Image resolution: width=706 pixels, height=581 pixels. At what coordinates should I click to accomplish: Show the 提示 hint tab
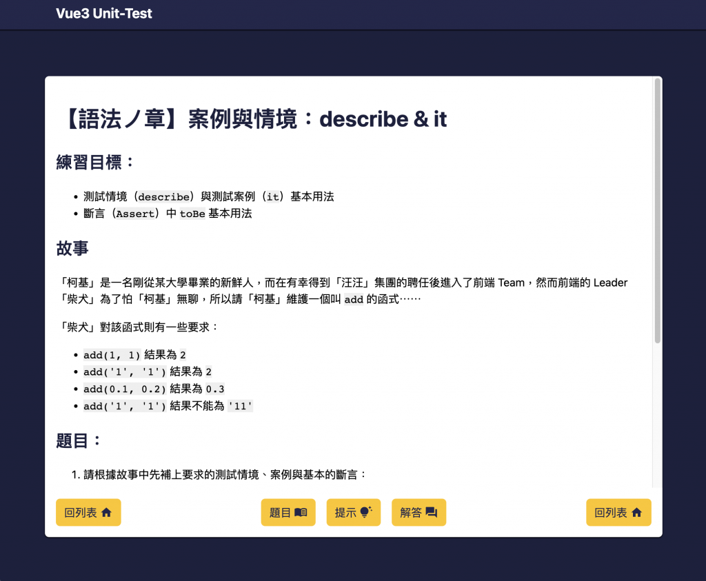point(354,512)
